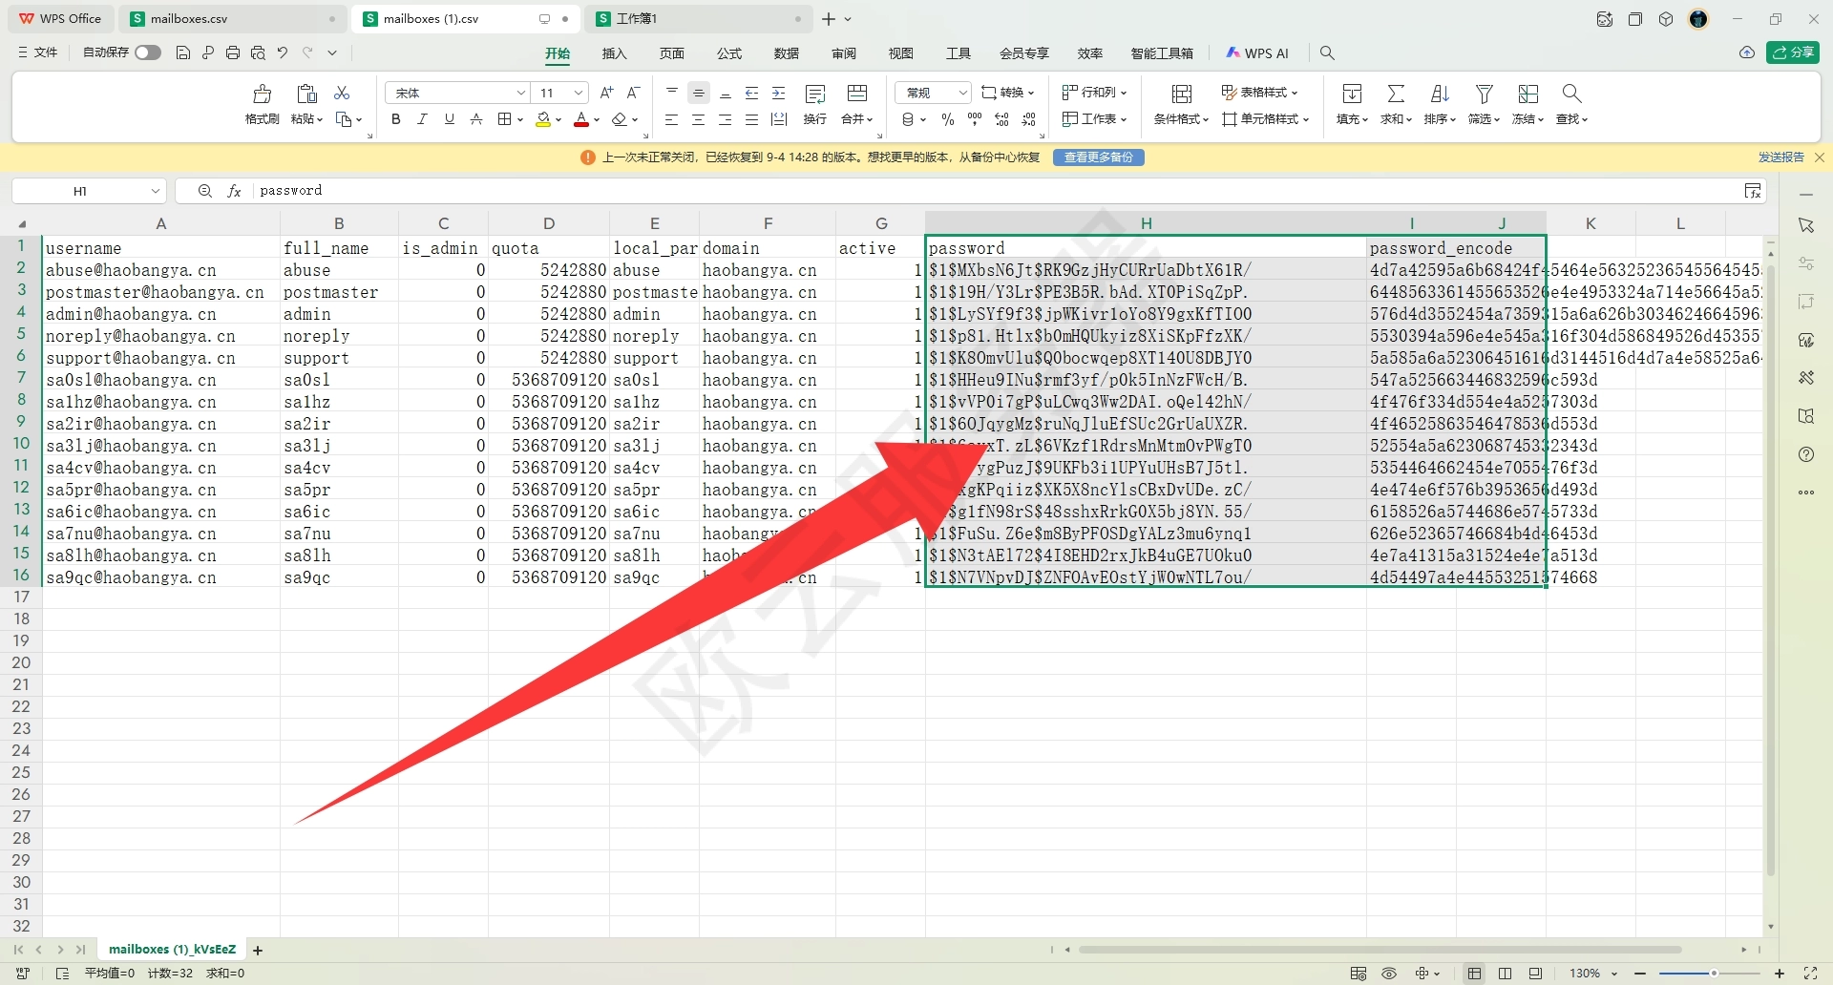Screen dimensions: 1833x985
Task: Click the zoom magnifier in formula bar
Action: [204, 191]
